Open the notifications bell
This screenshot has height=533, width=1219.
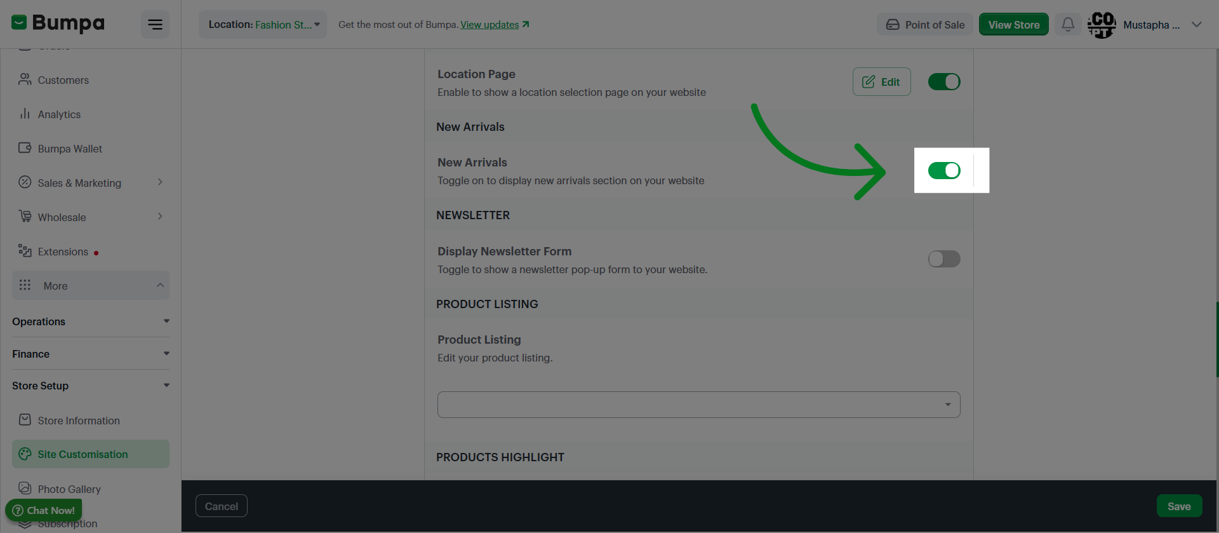[1068, 24]
